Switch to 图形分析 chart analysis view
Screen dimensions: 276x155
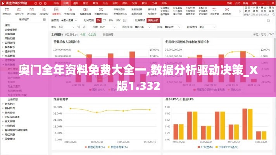[153, 21]
